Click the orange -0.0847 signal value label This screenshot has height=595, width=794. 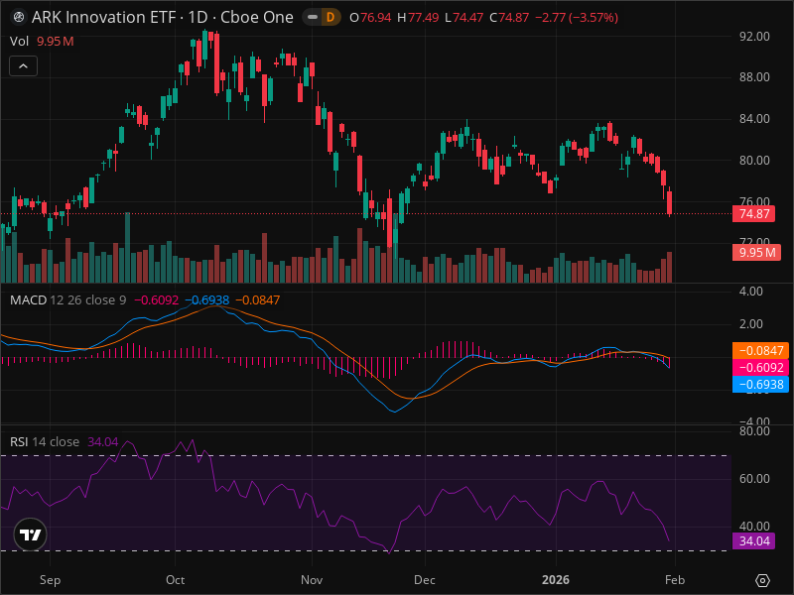(x=760, y=351)
